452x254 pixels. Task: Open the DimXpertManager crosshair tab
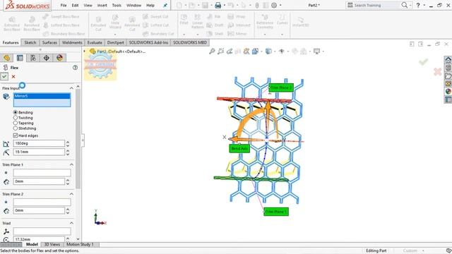pyautogui.click(x=46, y=58)
